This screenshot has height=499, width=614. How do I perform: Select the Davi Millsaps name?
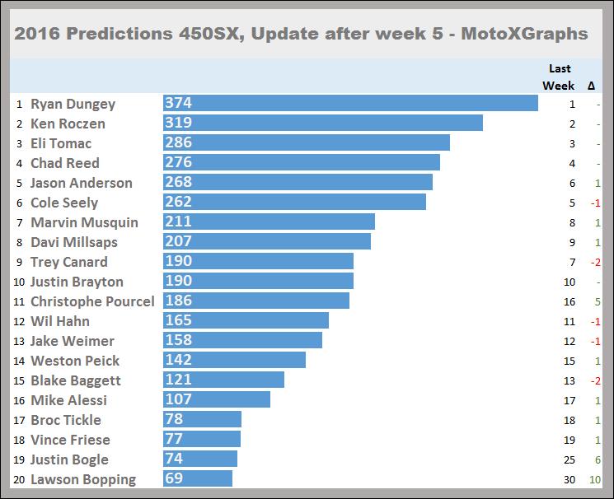click(x=74, y=242)
